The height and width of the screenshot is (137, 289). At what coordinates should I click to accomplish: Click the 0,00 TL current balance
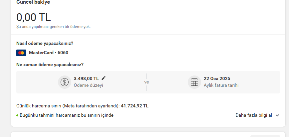(34, 17)
